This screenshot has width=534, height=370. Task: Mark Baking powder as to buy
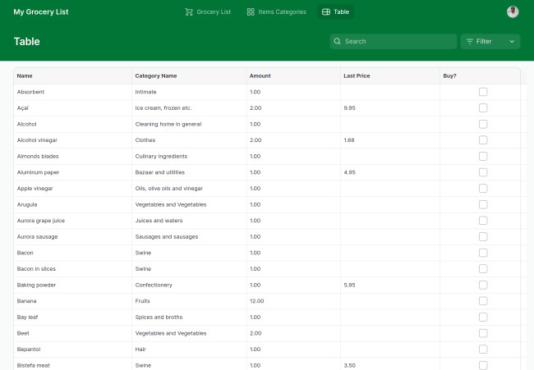point(483,285)
